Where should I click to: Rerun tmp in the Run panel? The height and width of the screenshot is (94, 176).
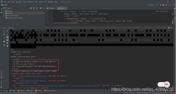4,31
